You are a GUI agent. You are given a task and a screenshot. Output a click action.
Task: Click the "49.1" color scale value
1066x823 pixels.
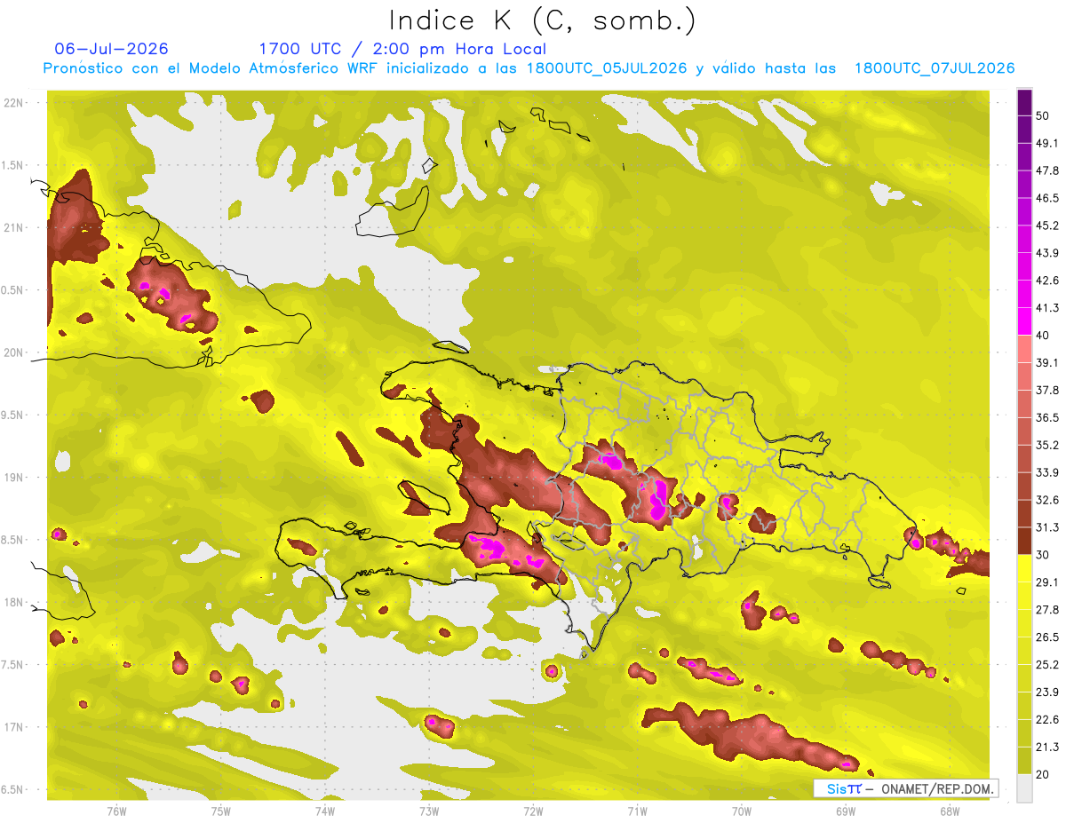click(1047, 143)
